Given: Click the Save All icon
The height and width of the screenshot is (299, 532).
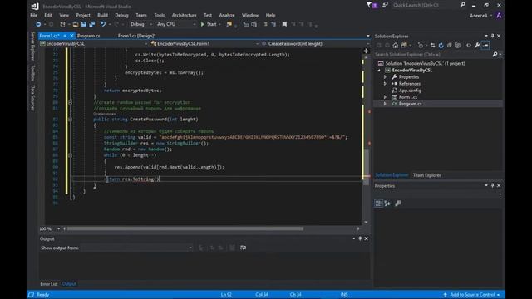Looking at the screenshot, I should pos(92,24).
